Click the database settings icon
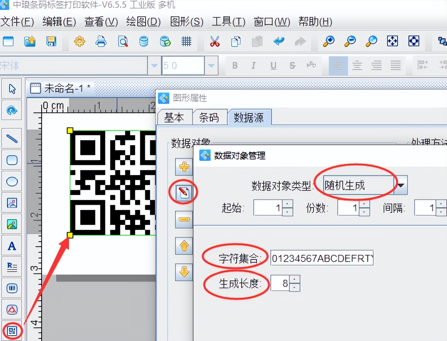 coord(144,42)
